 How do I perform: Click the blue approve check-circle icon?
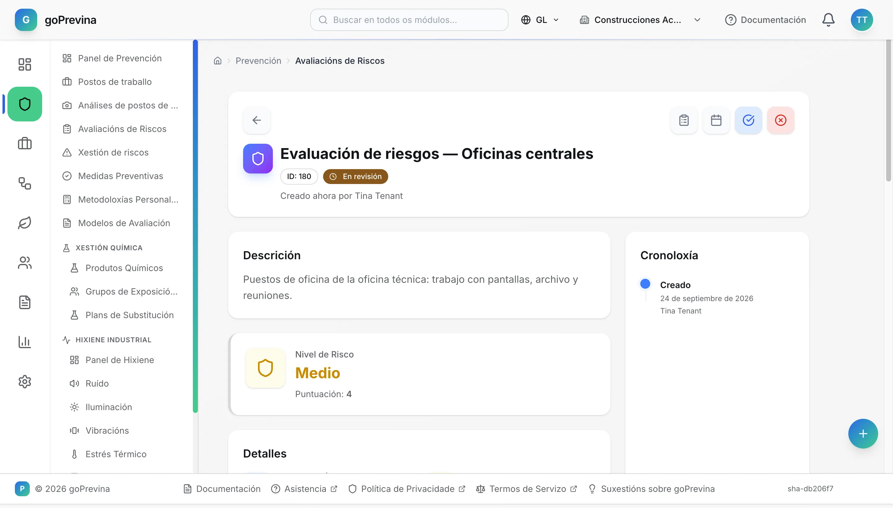[x=748, y=120]
